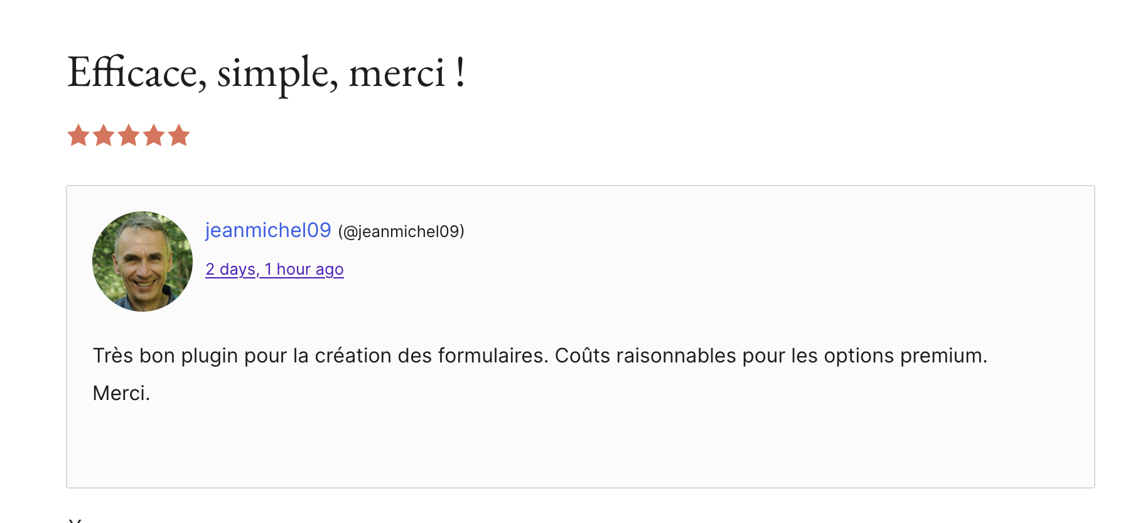Click the fifth rating star

[x=179, y=135]
